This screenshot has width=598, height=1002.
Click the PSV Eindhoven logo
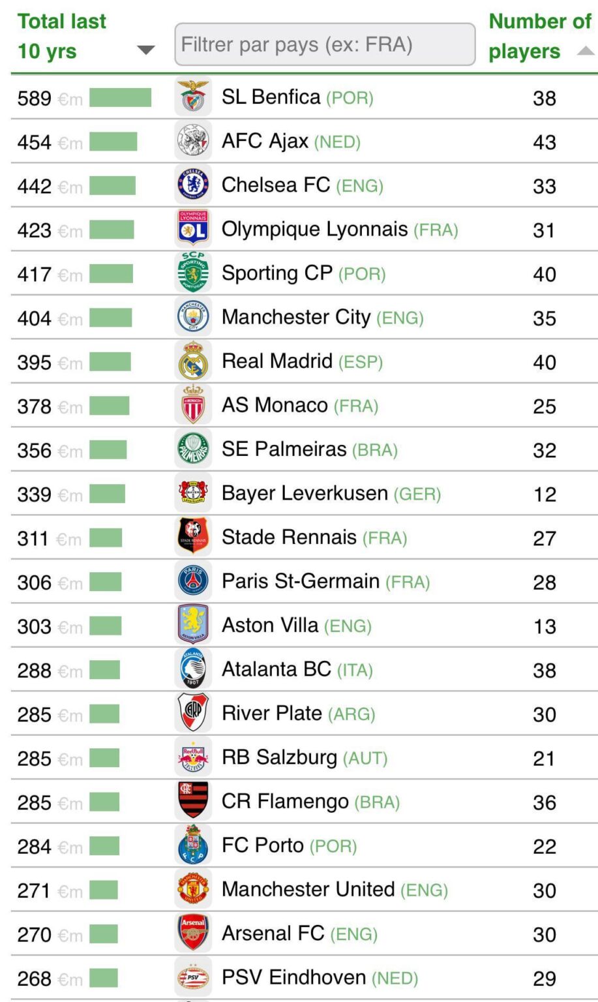tap(192, 977)
